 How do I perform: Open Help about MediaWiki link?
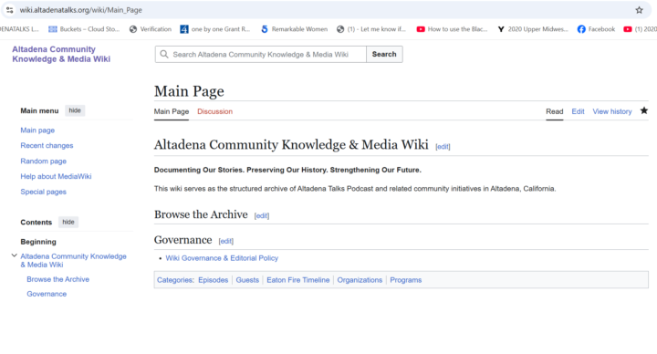click(x=57, y=176)
